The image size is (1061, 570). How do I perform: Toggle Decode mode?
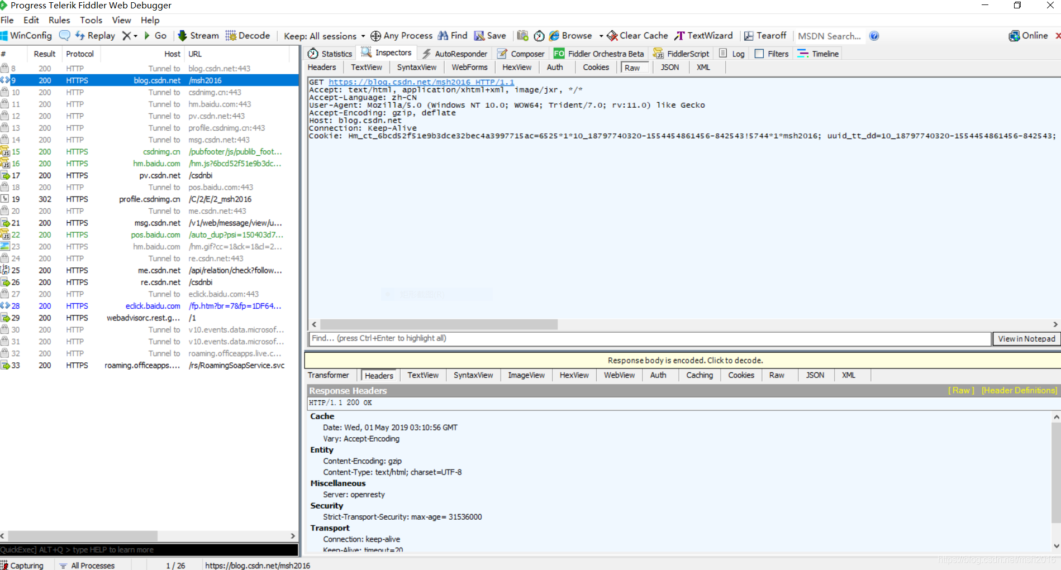point(248,36)
